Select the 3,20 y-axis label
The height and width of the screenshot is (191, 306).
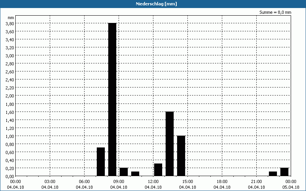tap(10, 48)
